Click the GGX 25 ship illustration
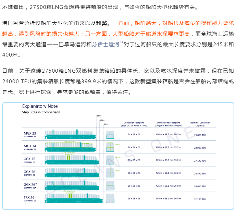 72,160
